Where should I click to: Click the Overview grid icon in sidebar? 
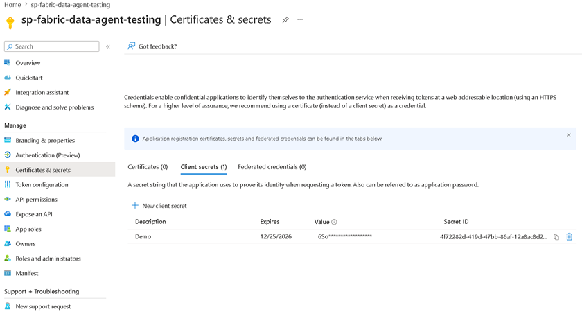[8, 62]
